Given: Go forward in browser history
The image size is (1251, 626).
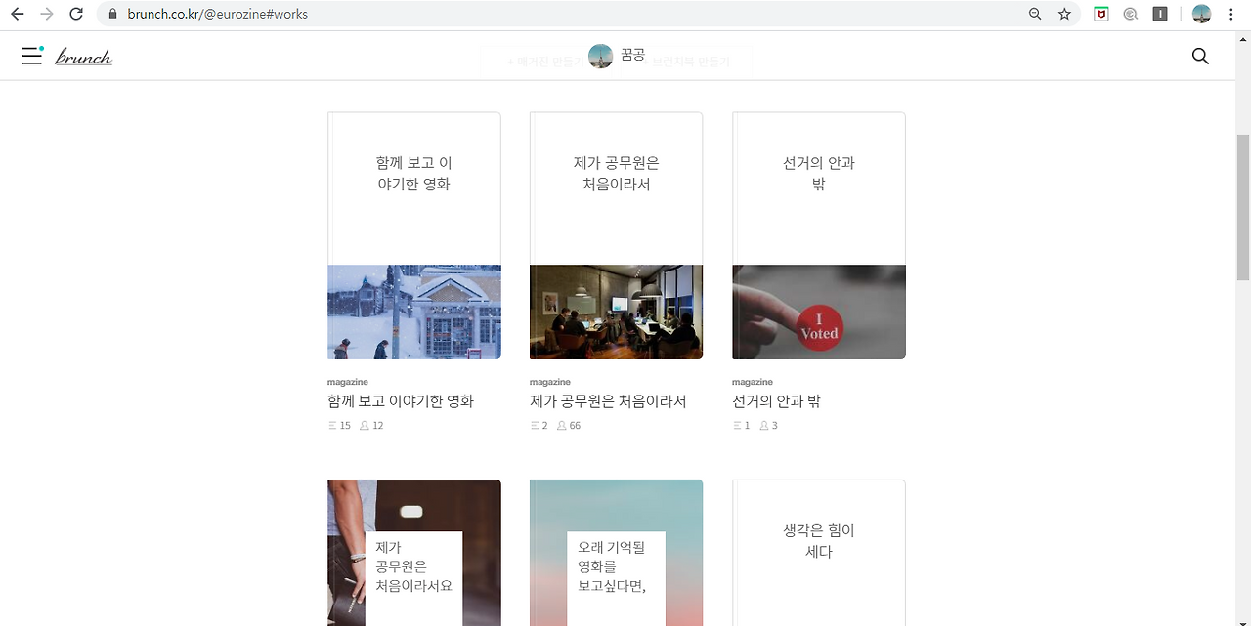Looking at the screenshot, I should pyautogui.click(x=46, y=14).
